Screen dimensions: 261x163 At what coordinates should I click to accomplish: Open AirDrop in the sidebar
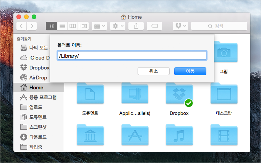34,77
